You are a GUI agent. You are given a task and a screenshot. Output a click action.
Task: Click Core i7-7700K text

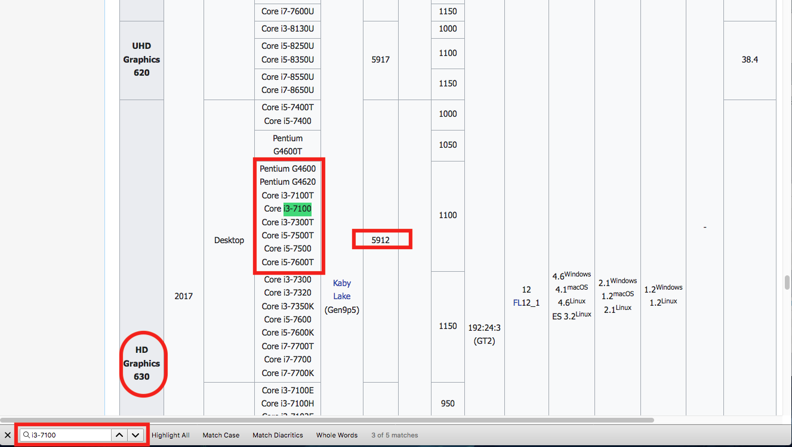(288, 373)
